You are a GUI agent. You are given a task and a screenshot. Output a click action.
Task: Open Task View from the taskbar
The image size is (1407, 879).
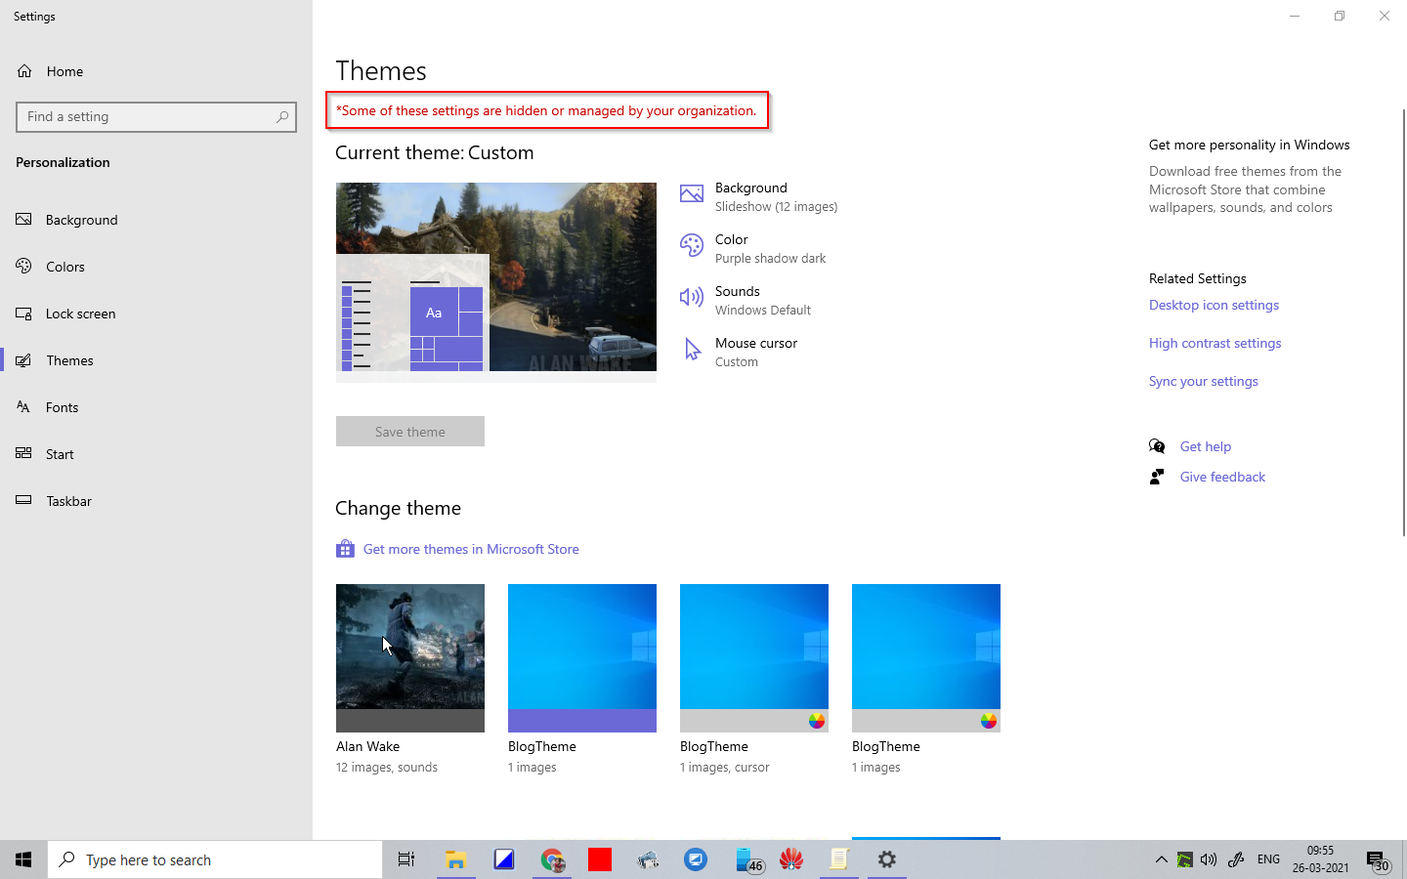tap(406, 859)
